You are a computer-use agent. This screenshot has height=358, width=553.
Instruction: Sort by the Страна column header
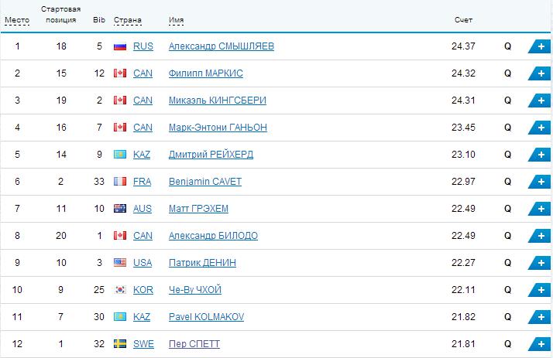[127, 20]
